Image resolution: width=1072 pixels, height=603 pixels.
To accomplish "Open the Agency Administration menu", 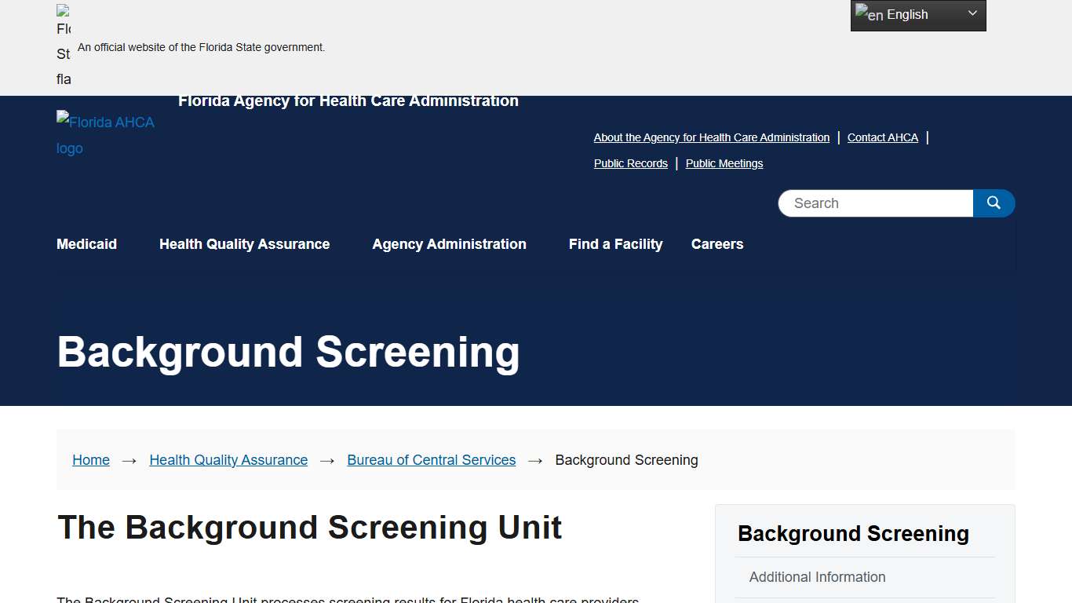I will tap(449, 244).
